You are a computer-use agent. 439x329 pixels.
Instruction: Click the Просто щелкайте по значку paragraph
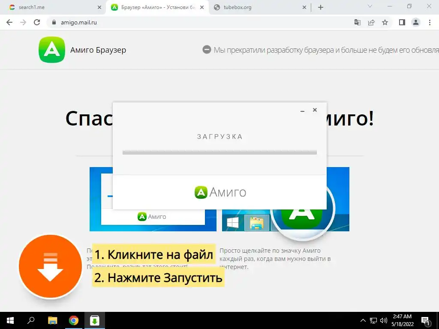pos(275,259)
